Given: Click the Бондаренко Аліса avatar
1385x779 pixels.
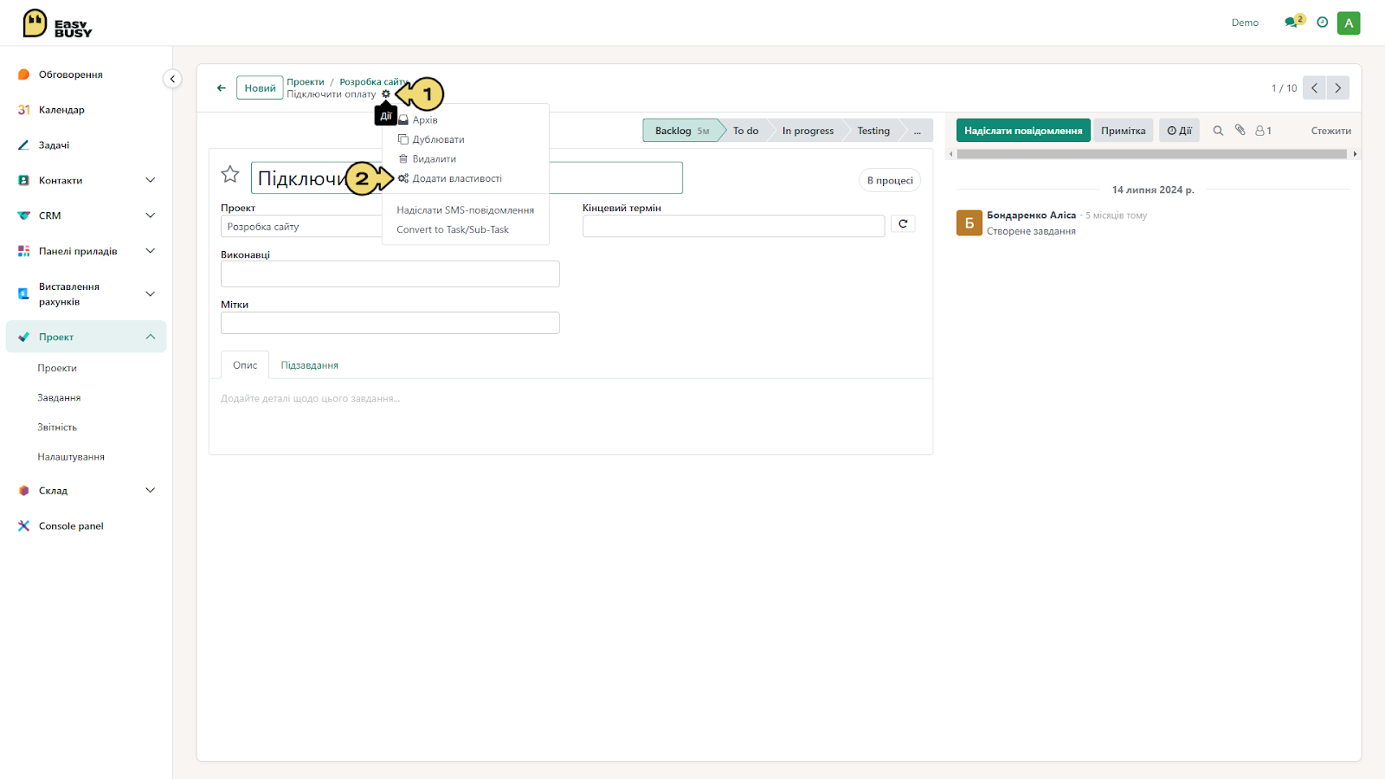Looking at the screenshot, I should (969, 223).
